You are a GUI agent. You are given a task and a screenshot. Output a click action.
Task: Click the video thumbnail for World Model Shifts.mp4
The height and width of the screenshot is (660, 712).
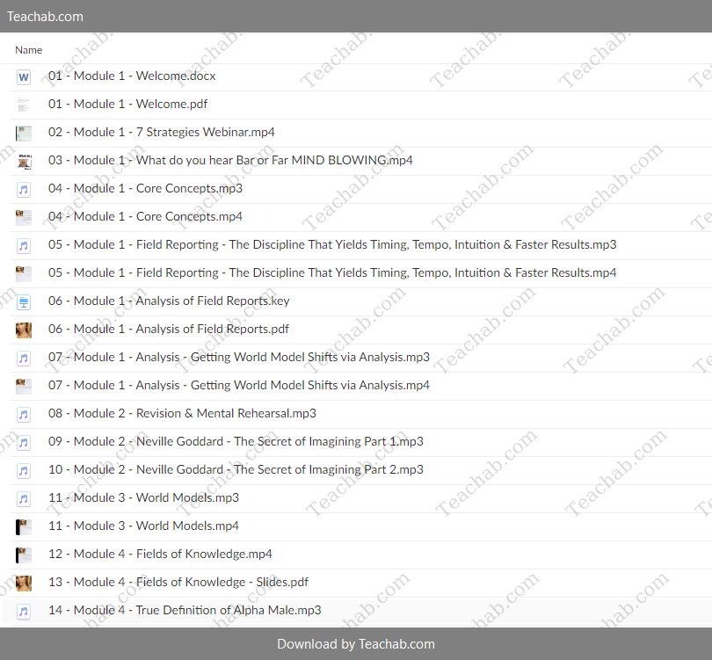pos(24,387)
